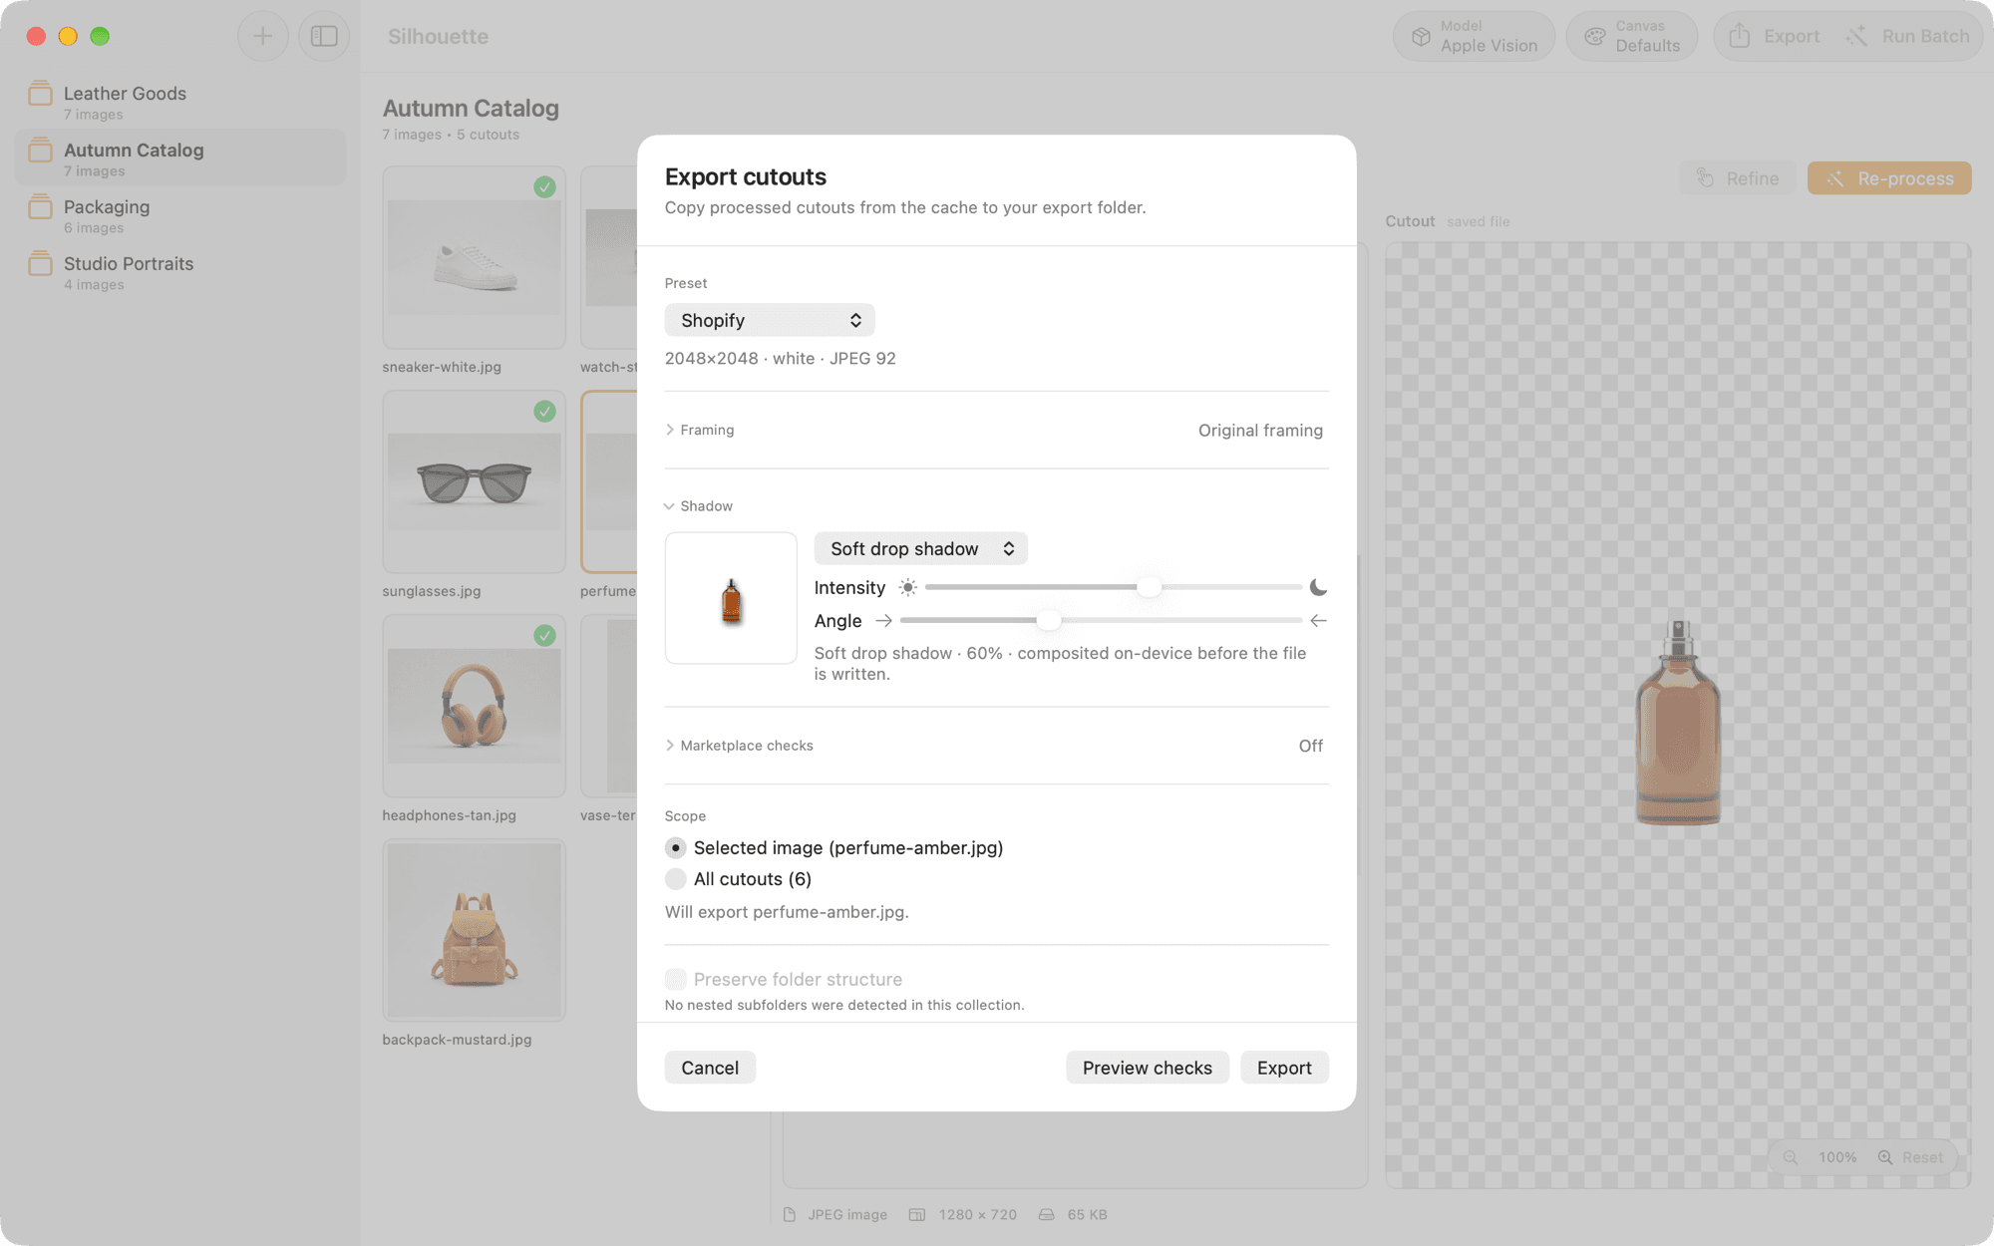Select the Packaging collection
Viewport: 1994px width, 1246px height.
click(180, 215)
